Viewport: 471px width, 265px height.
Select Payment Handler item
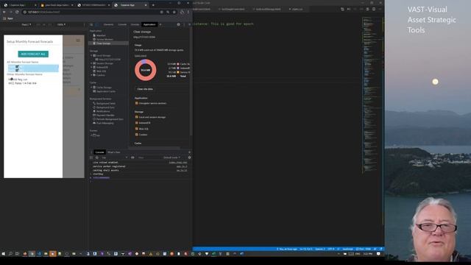104,115
